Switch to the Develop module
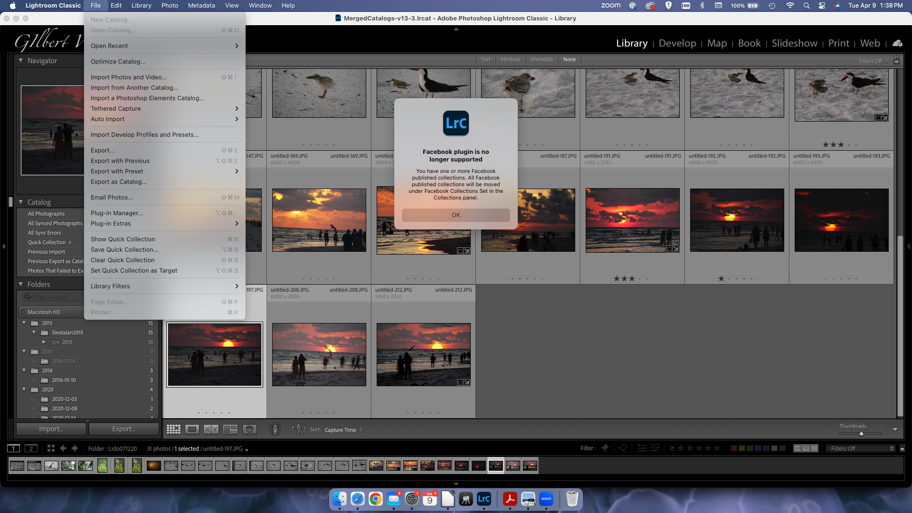The width and height of the screenshot is (912, 513). tap(677, 43)
